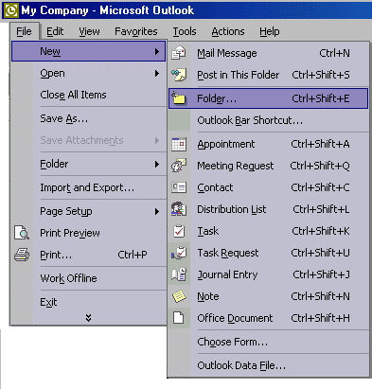Click the Print Preview magnifier icon

(x=22, y=233)
